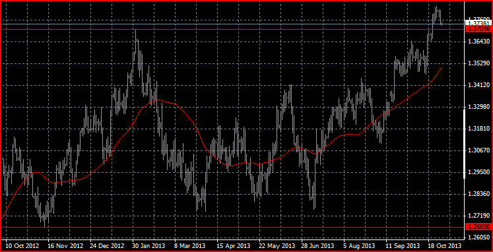Viewport: 493px width, 252px height.
Task: Click the 1.29500 price scale value
Action: pyautogui.click(x=479, y=172)
